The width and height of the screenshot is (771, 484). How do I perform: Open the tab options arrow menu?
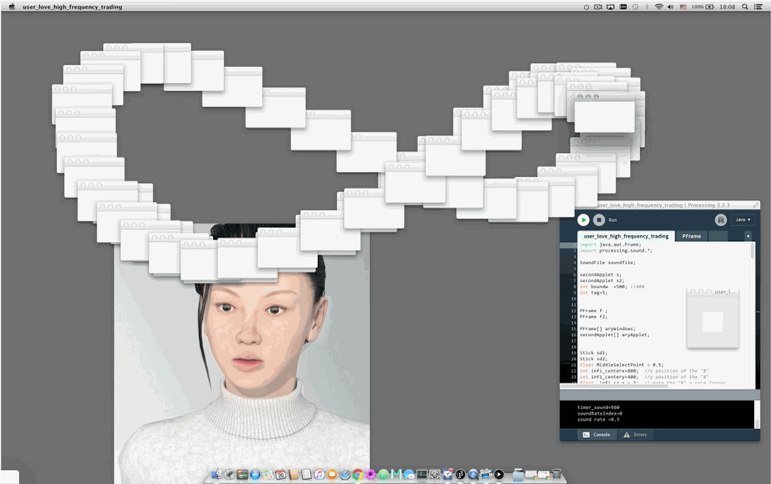(x=748, y=237)
